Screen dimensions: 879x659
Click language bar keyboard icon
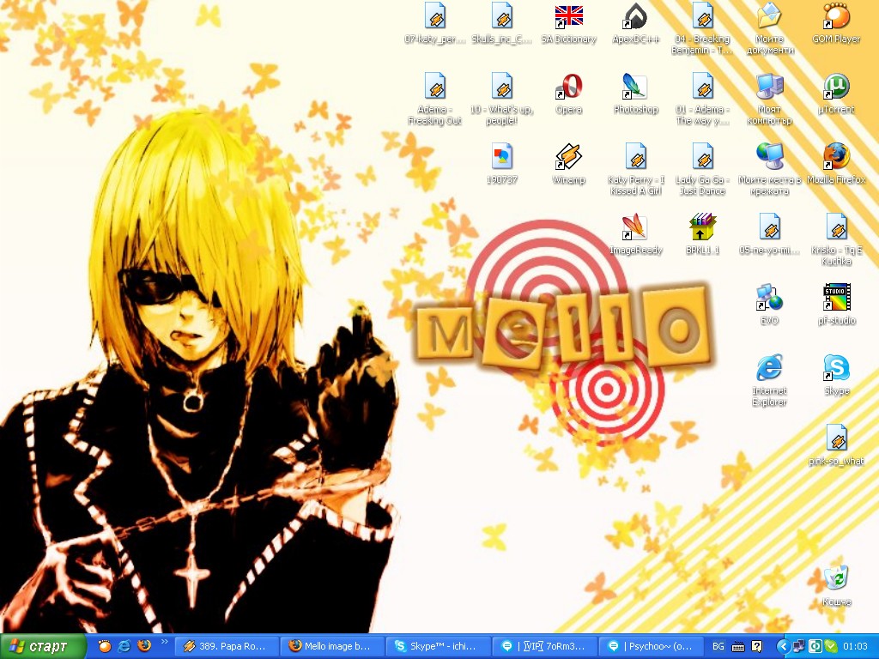(738, 647)
